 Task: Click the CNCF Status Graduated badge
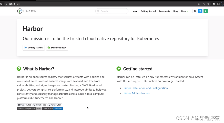[x=53, y=108]
